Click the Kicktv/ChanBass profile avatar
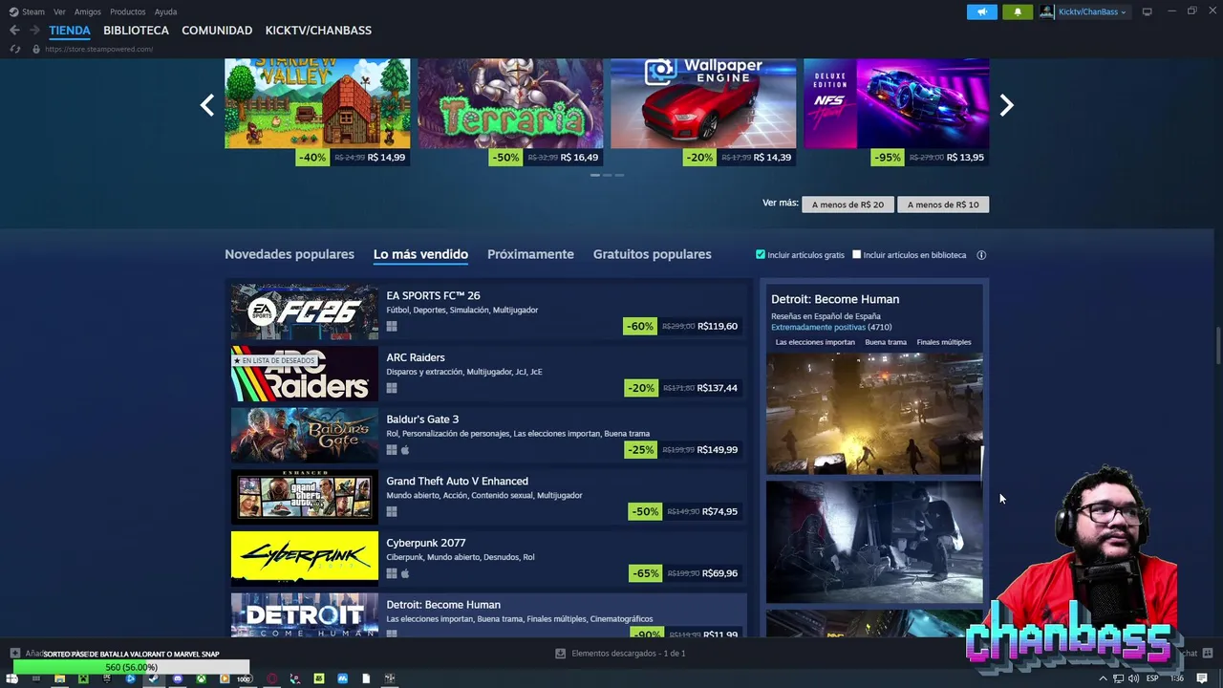Screen dimensions: 1223x688 pos(1047,11)
